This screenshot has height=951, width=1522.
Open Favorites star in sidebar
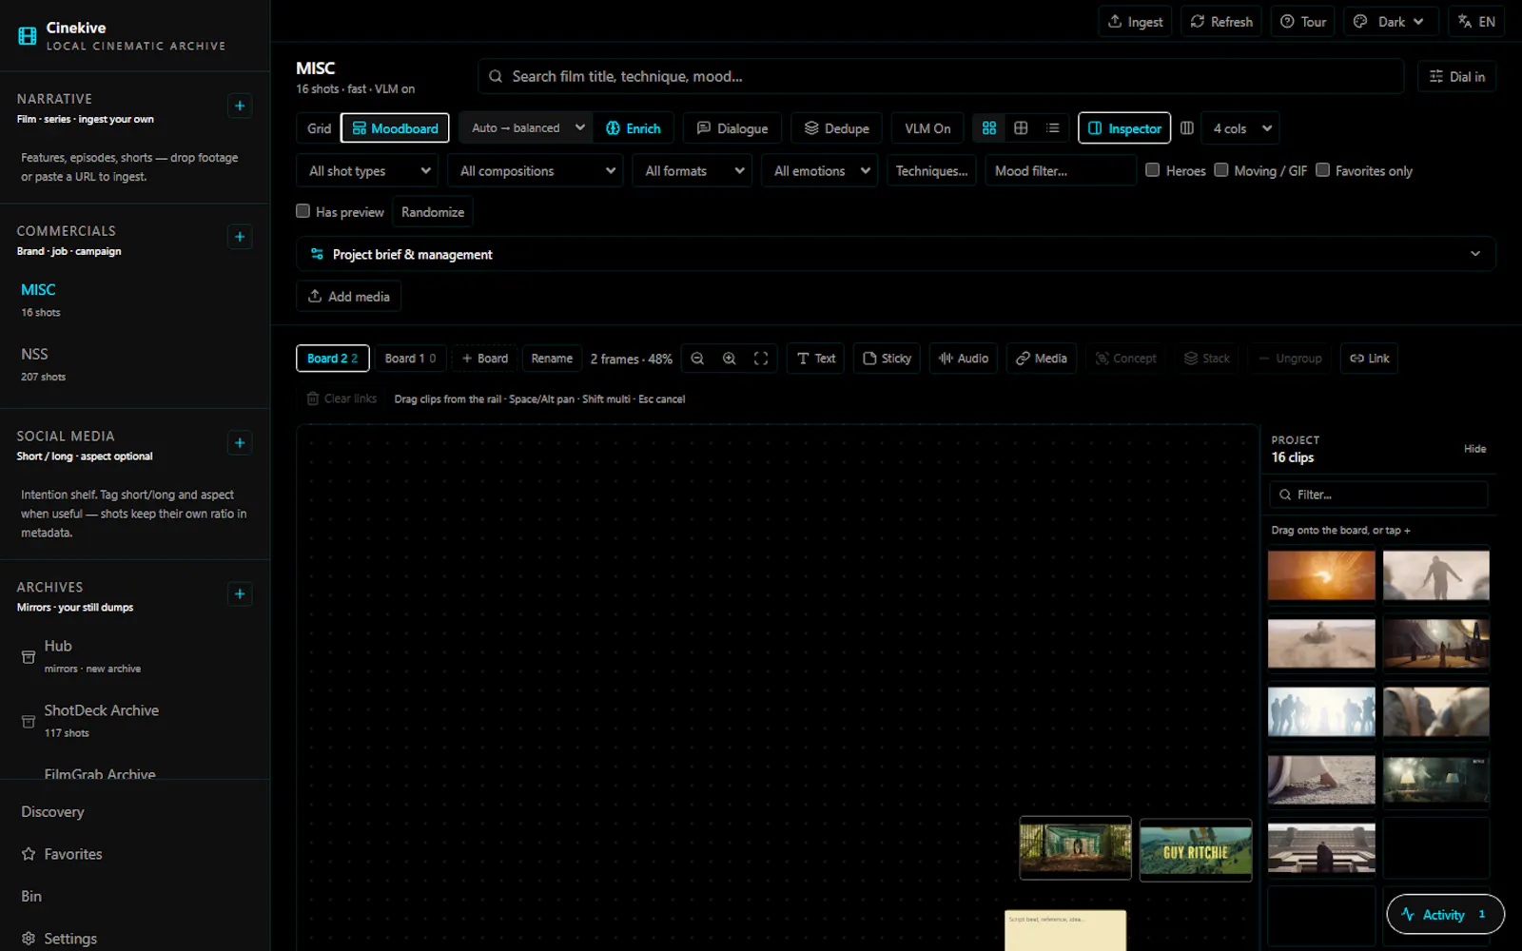29,854
